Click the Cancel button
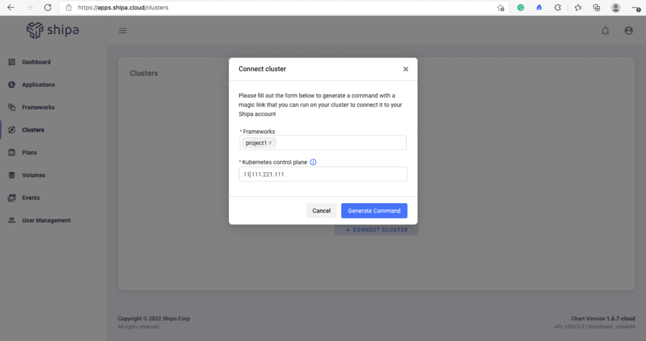This screenshot has width=646, height=341. click(x=321, y=211)
